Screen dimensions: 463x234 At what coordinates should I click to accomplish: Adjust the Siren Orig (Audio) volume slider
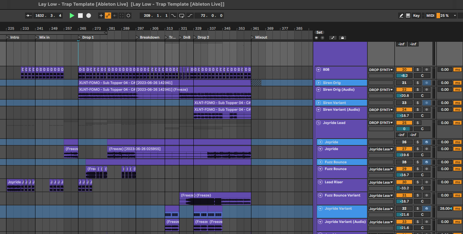pos(404,96)
